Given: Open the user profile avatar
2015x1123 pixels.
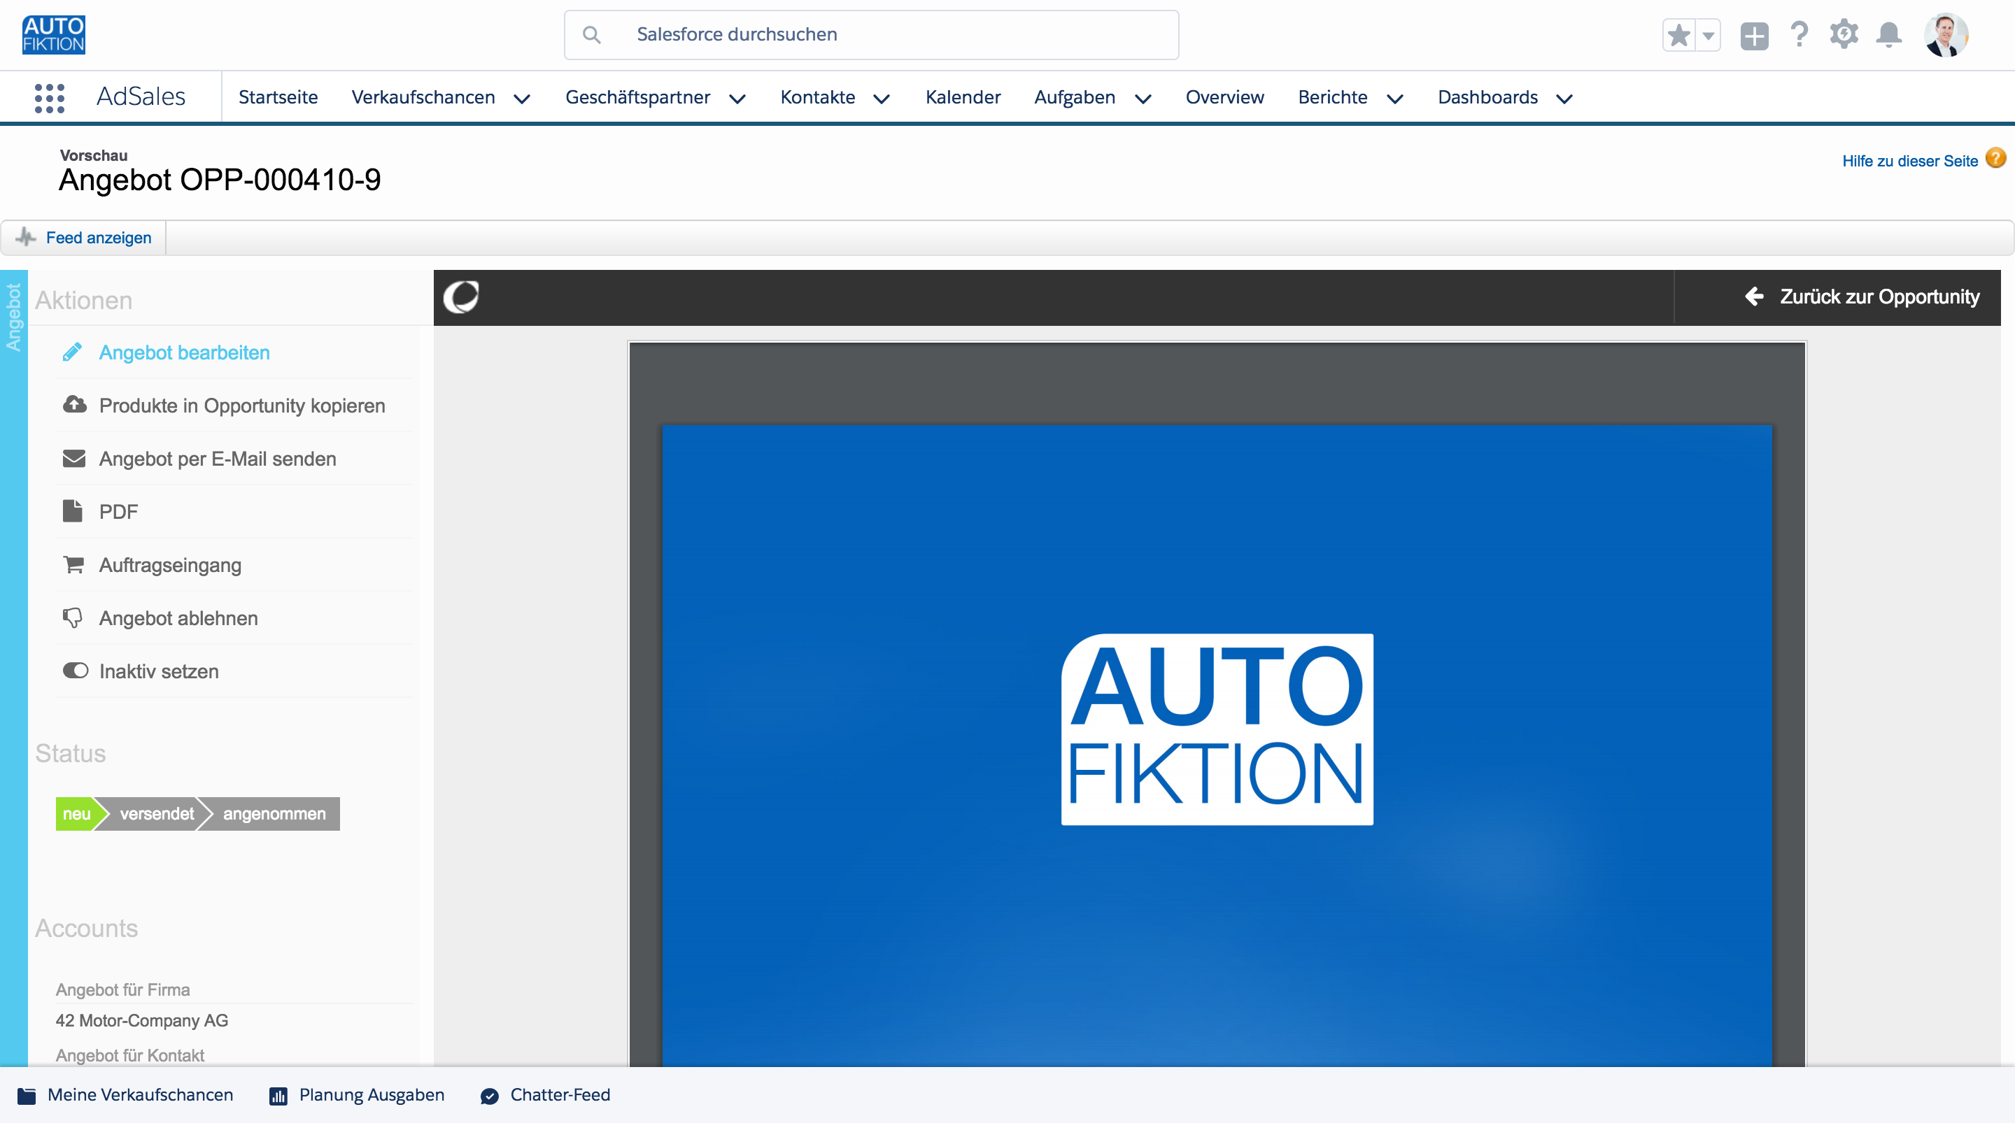Looking at the screenshot, I should click(x=1946, y=35).
